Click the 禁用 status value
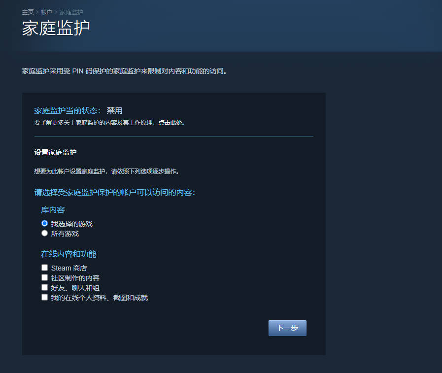The height and width of the screenshot is (373, 442). (x=114, y=110)
